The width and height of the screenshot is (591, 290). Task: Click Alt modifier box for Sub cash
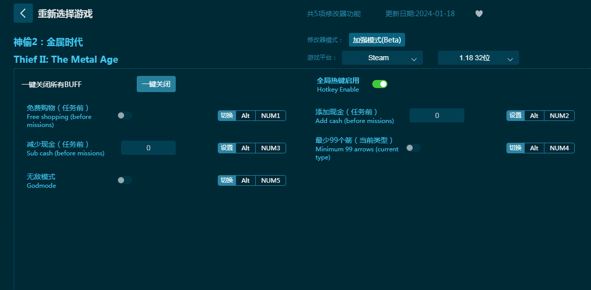[246, 148]
